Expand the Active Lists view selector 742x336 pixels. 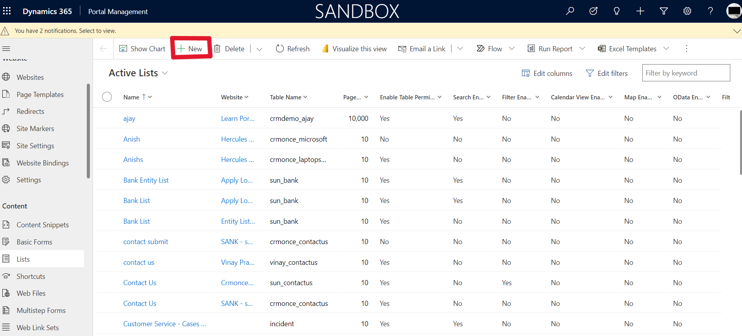(165, 73)
